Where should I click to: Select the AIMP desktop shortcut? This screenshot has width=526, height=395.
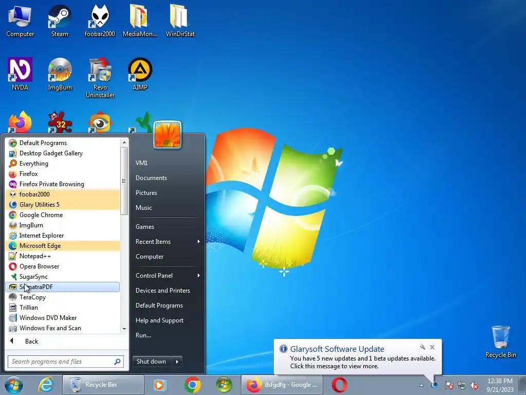(x=140, y=74)
